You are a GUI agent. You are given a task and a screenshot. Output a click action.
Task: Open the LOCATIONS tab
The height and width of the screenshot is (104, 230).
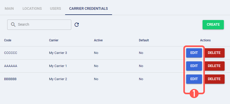coord(32,8)
